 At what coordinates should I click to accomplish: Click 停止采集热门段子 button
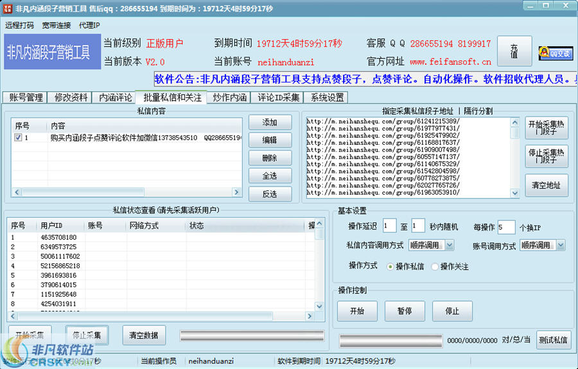pyautogui.click(x=547, y=156)
